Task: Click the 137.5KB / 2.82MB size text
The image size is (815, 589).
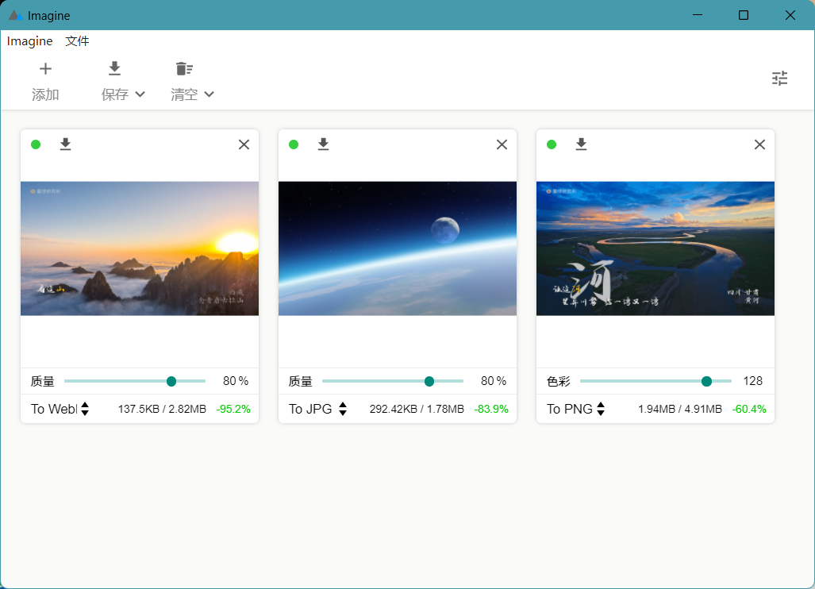Action: [162, 409]
